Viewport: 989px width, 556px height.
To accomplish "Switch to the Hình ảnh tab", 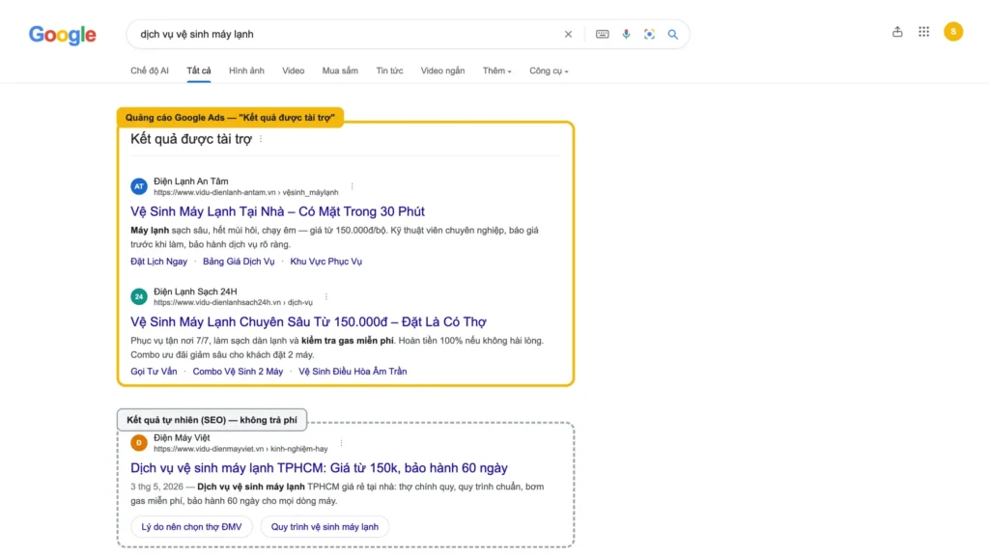I will pos(246,70).
